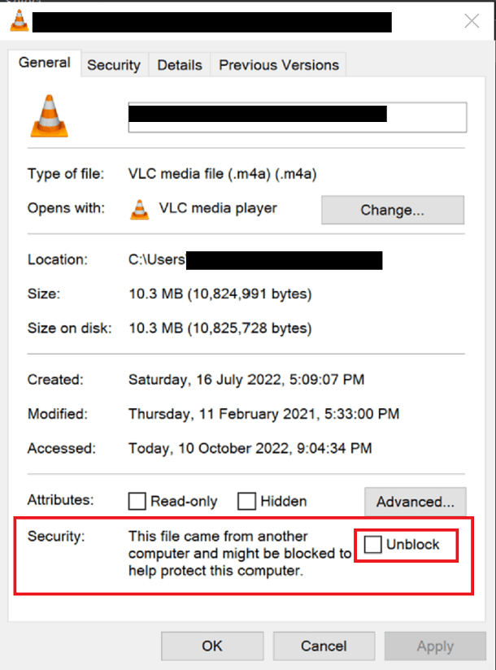Click the VLC cone icon in title bar
The image size is (496, 670).
[20, 20]
